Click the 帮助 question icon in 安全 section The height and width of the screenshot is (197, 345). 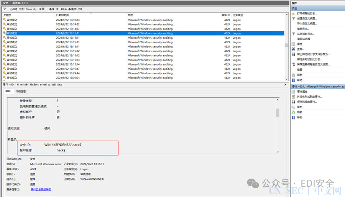(x=293, y=80)
